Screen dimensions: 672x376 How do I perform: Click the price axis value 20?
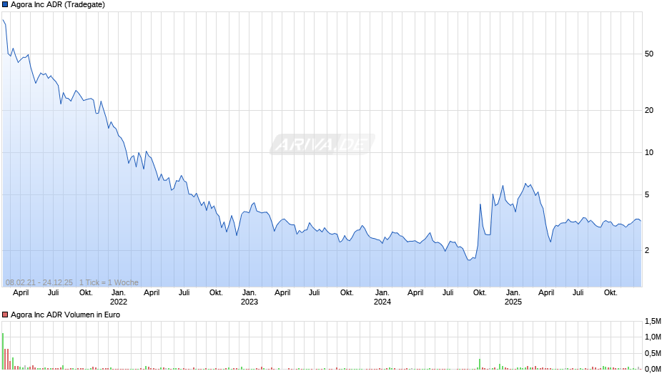(649, 110)
